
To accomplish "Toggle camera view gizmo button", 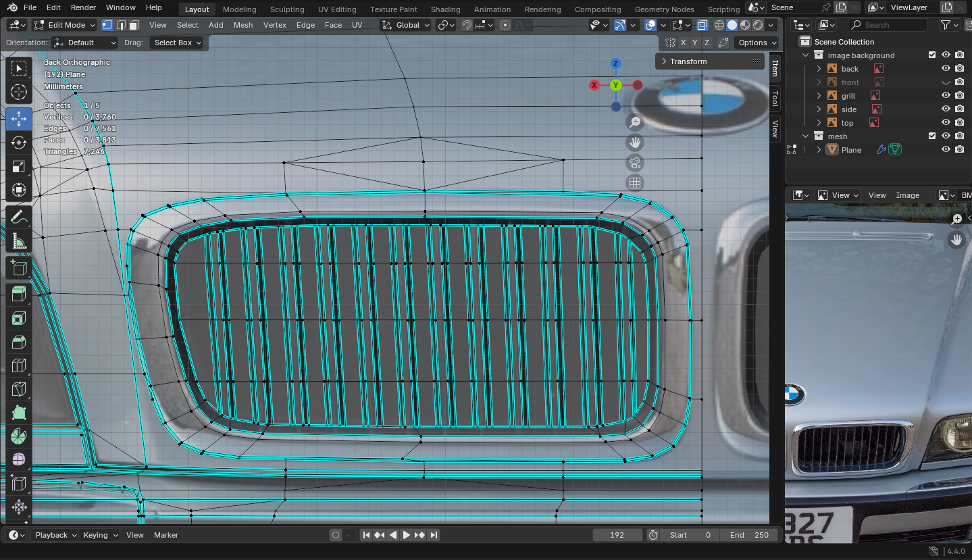I will click(634, 163).
